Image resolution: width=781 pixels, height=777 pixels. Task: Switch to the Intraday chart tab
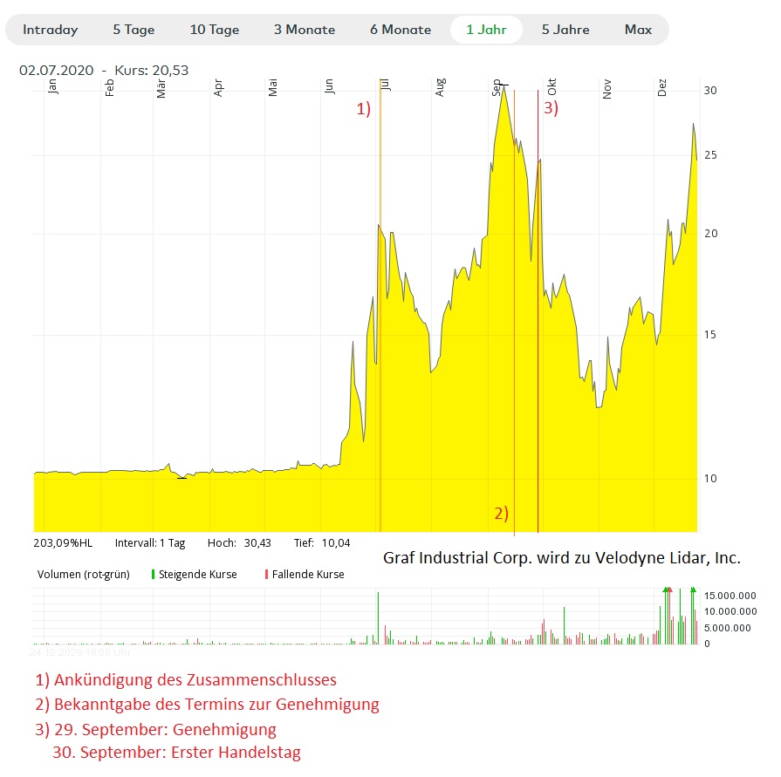51,30
